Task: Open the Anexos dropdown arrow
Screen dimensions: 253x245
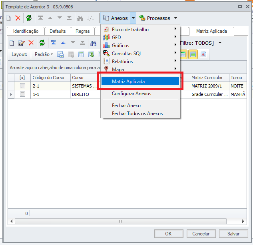Action: tap(133, 18)
